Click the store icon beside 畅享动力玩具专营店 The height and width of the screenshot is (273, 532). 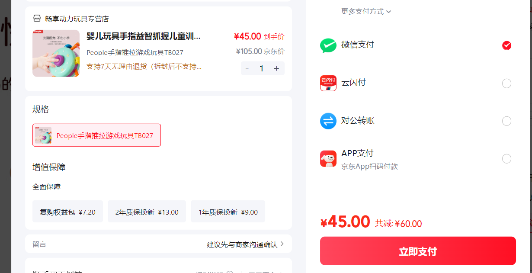click(x=37, y=19)
